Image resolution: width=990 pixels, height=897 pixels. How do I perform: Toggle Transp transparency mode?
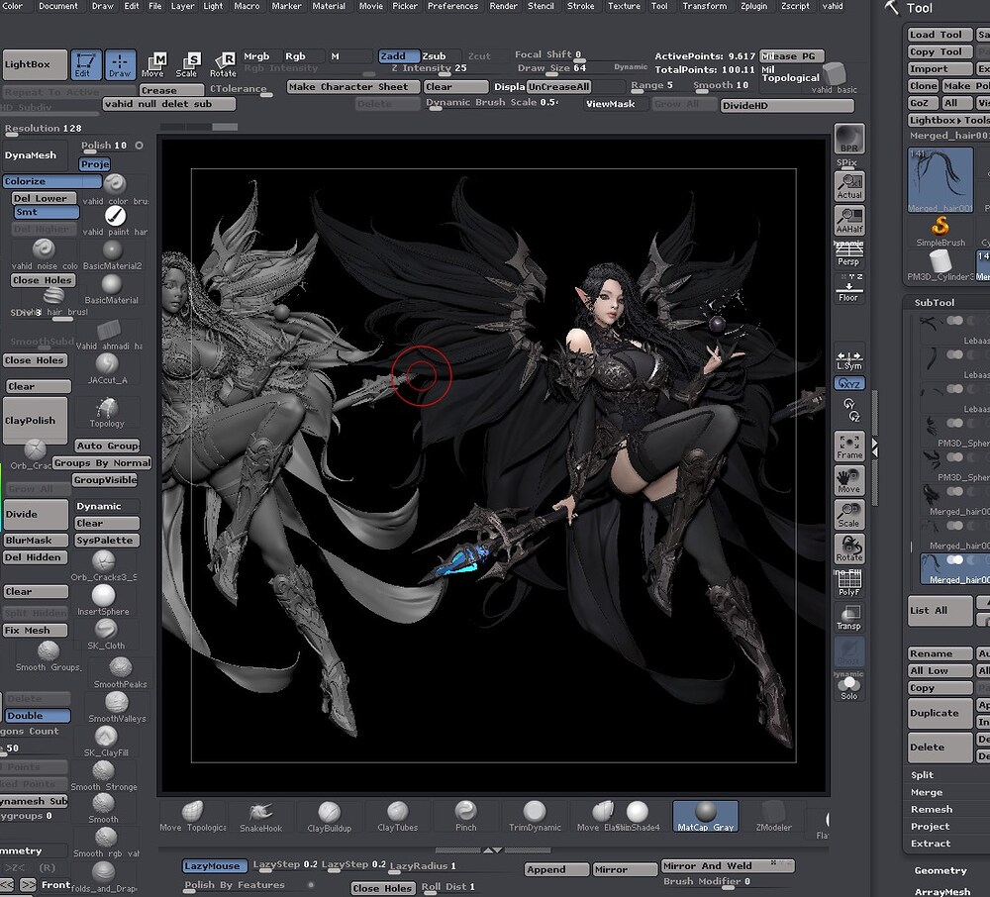[849, 617]
